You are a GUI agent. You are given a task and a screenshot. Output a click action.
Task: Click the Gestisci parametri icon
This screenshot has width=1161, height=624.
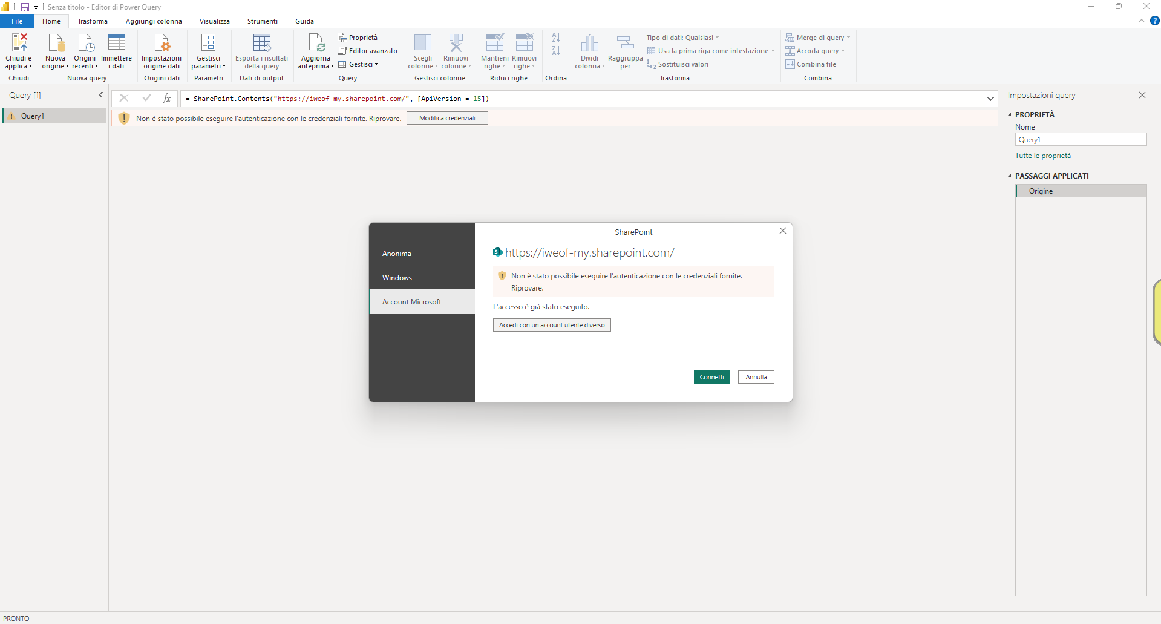pyautogui.click(x=208, y=42)
